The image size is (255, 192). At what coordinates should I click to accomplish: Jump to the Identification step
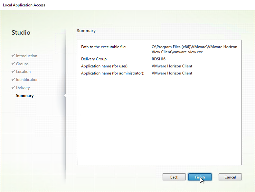pyautogui.click(x=27, y=80)
